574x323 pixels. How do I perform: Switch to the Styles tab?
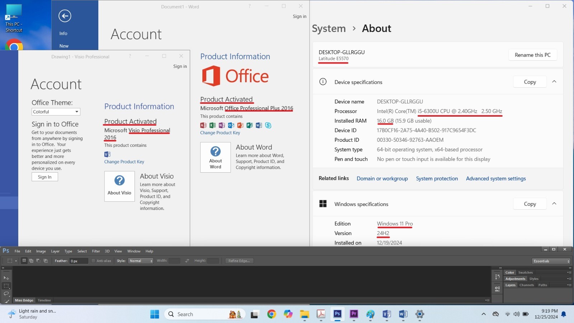click(534, 279)
